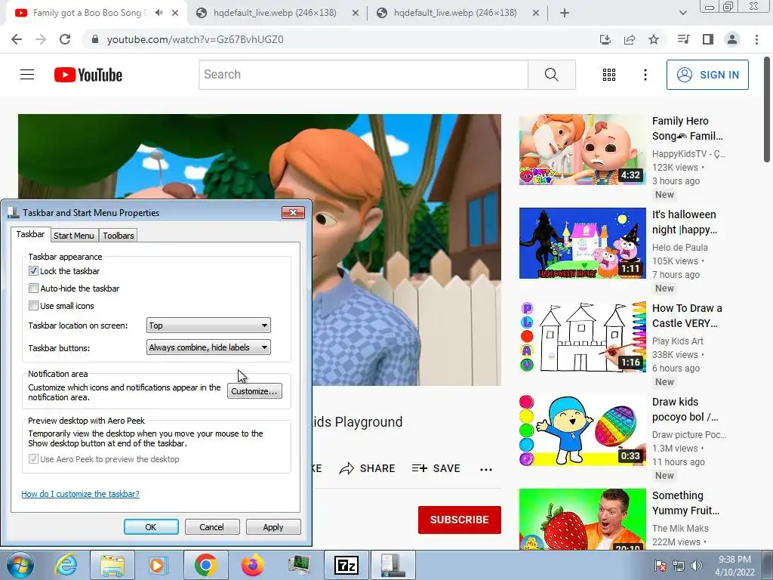Open the Chrome profile avatar
773x580 pixels.
click(x=732, y=39)
